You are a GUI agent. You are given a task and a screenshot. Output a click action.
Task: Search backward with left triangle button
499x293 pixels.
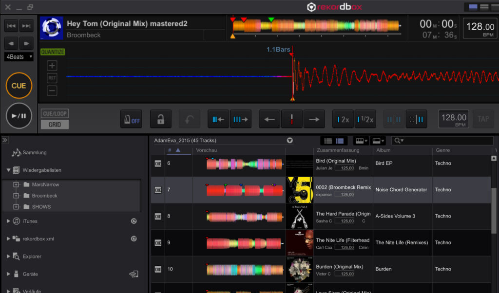(12, 43)
